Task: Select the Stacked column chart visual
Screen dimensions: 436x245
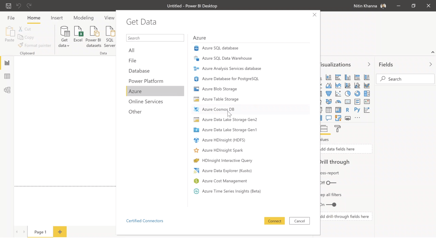Action: [x=329, y=77]
